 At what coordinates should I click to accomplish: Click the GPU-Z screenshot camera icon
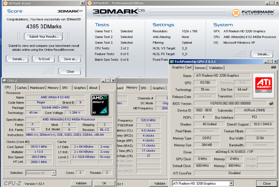point(274,67)
